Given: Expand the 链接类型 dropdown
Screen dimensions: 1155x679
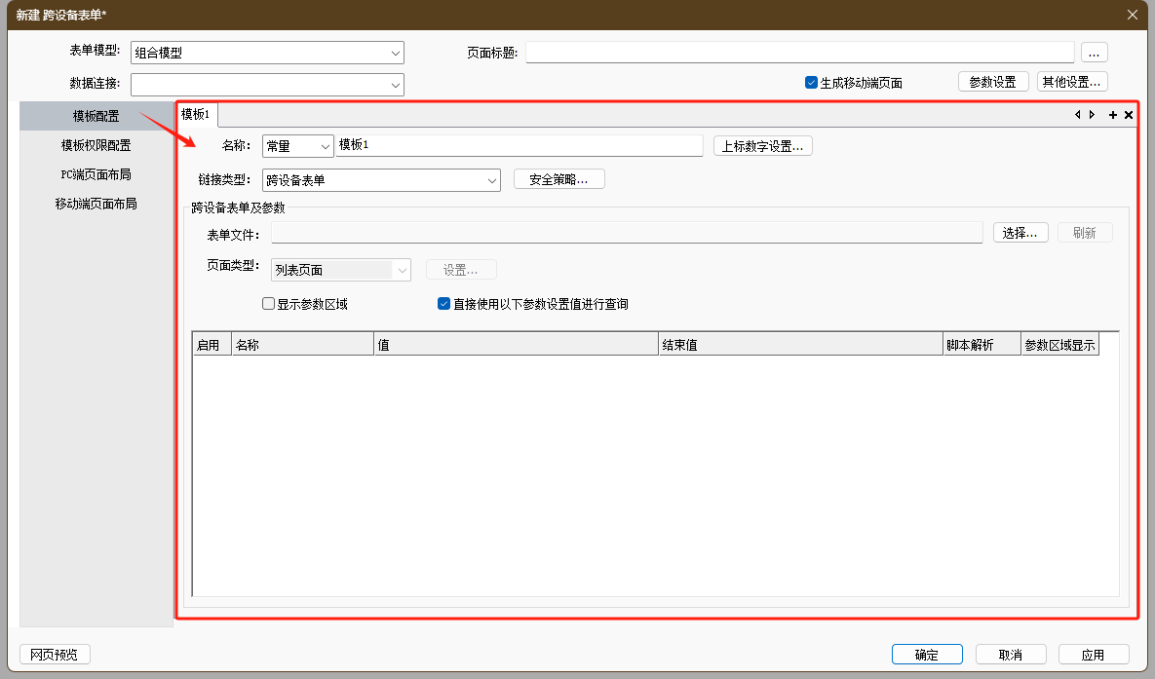Looking at the screenshot, I should pyautogui.click(x=491, y=180).
